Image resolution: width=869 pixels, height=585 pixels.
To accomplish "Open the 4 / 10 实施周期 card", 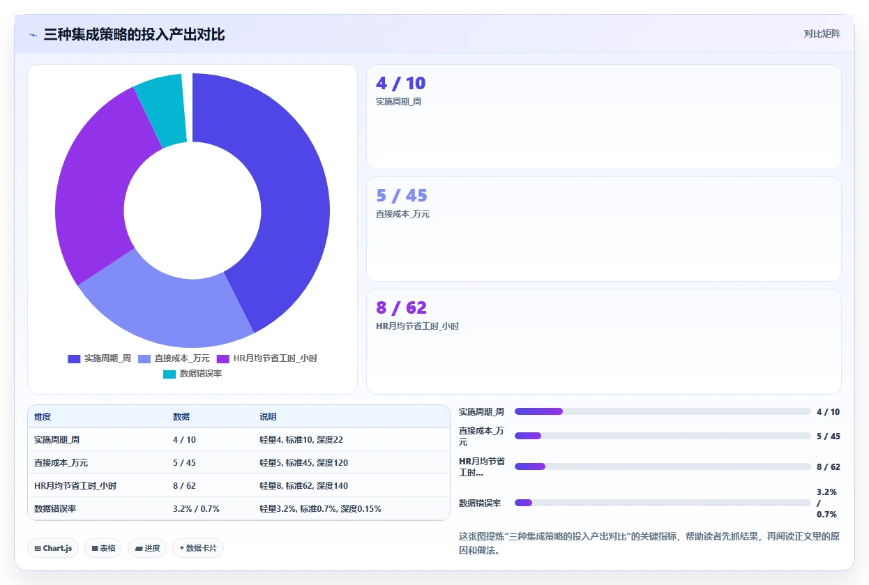I will coord(604,117).
